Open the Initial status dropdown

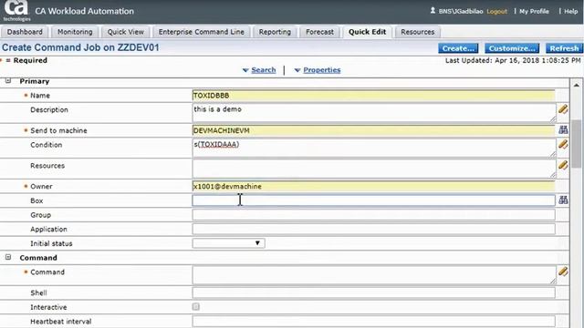click(228, 243)
